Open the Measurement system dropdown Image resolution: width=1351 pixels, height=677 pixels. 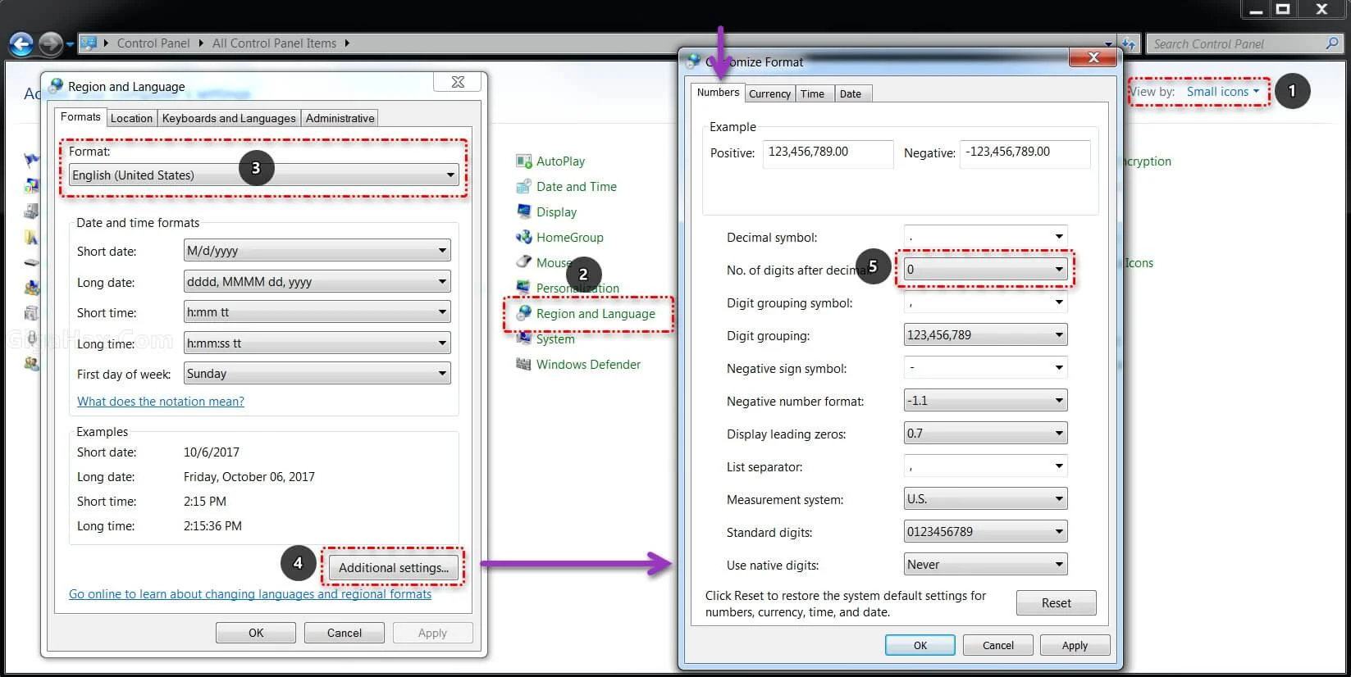pyautogui.click(x=984, y=499)
